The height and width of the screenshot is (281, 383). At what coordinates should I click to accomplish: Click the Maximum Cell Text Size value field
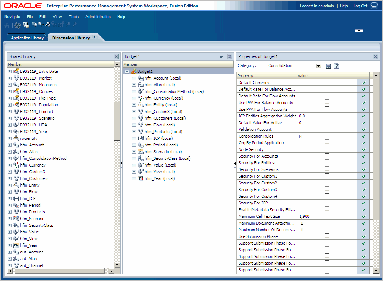click(327, 216)
